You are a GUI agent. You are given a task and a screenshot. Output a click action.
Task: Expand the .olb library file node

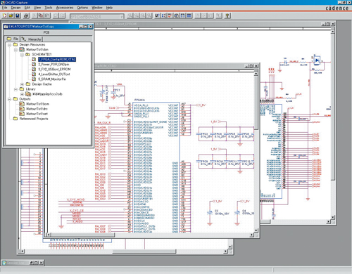click(22, 94)
